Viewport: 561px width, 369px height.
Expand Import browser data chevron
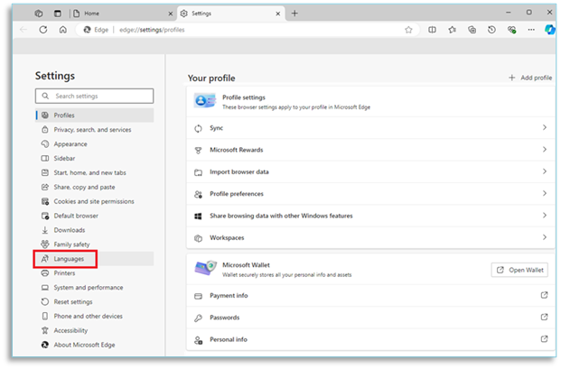[545, 171]
